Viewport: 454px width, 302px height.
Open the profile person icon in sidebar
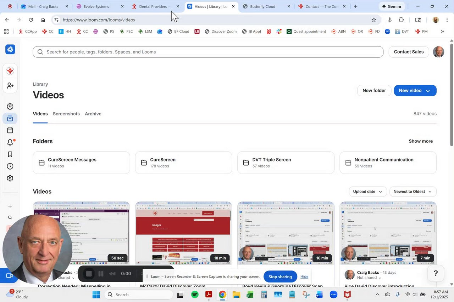coord(10,107)
